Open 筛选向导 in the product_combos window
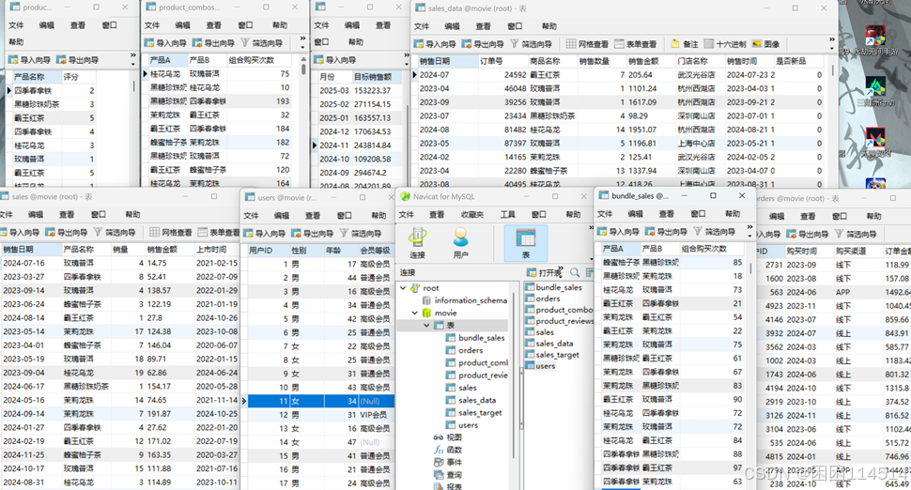This screenshot has width=911, height=490. pyautogui.click(x=261, y=43)
